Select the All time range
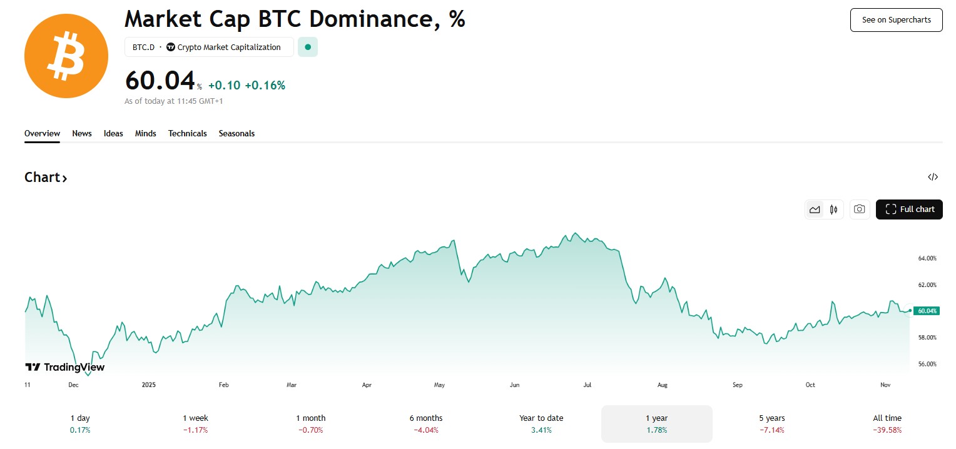Viewport: 956px width, 449px height. click(x=887, y=423)
